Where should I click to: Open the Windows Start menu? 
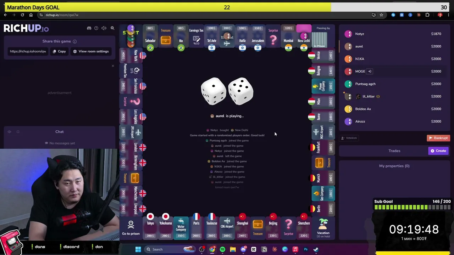[138, 249]
